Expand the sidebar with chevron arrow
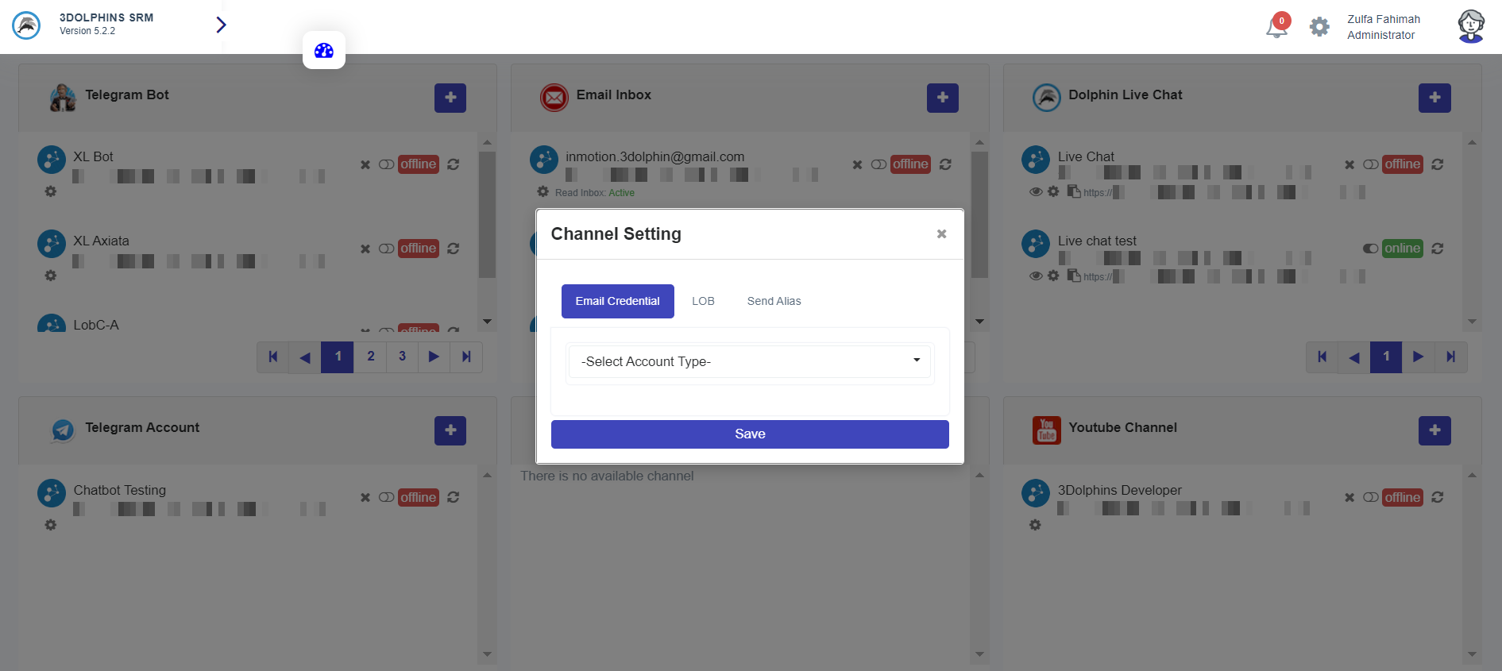1502x671 pixels. 221,25
